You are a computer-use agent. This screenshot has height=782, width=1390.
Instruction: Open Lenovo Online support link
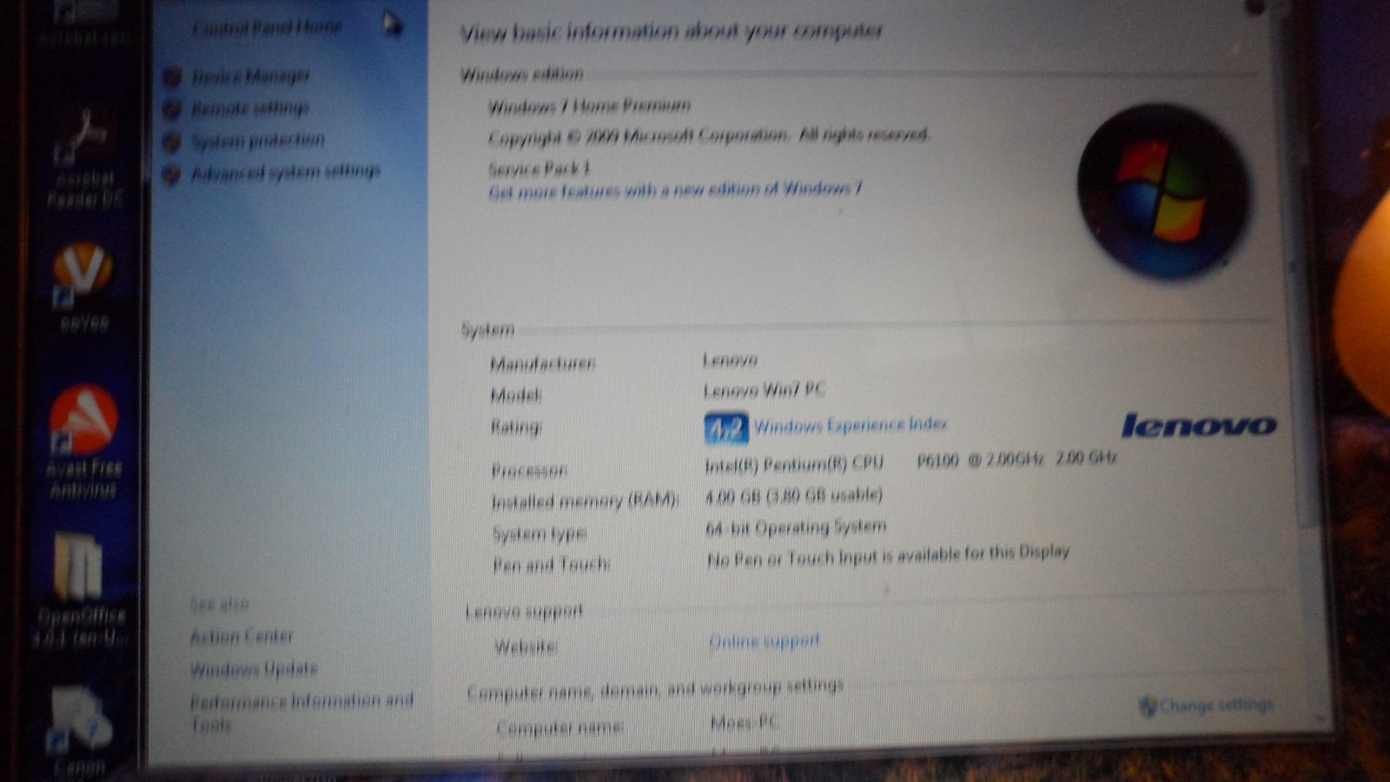click(764, 641)
